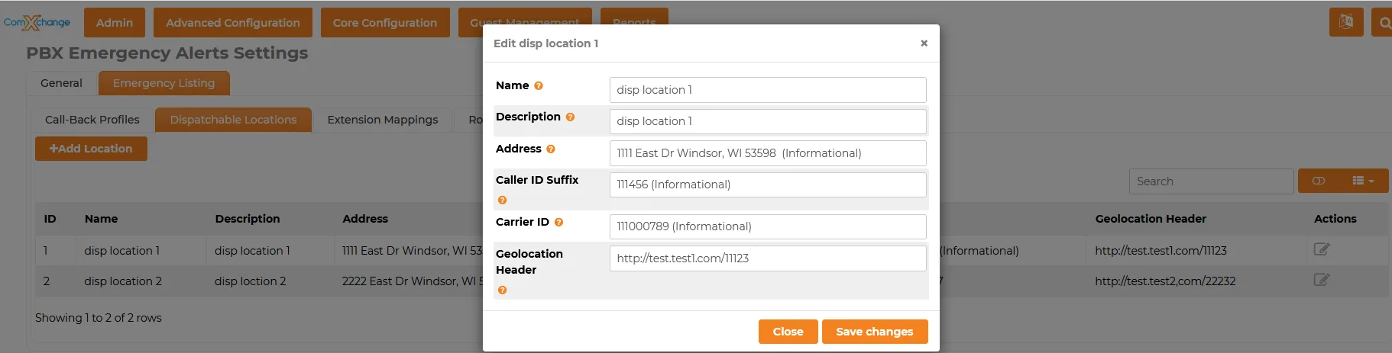Edit the disp location 1 table row
Image resolution: width=1392 pixels, height=353 pixels.
pyautogui.click(x=1321, y=249)
